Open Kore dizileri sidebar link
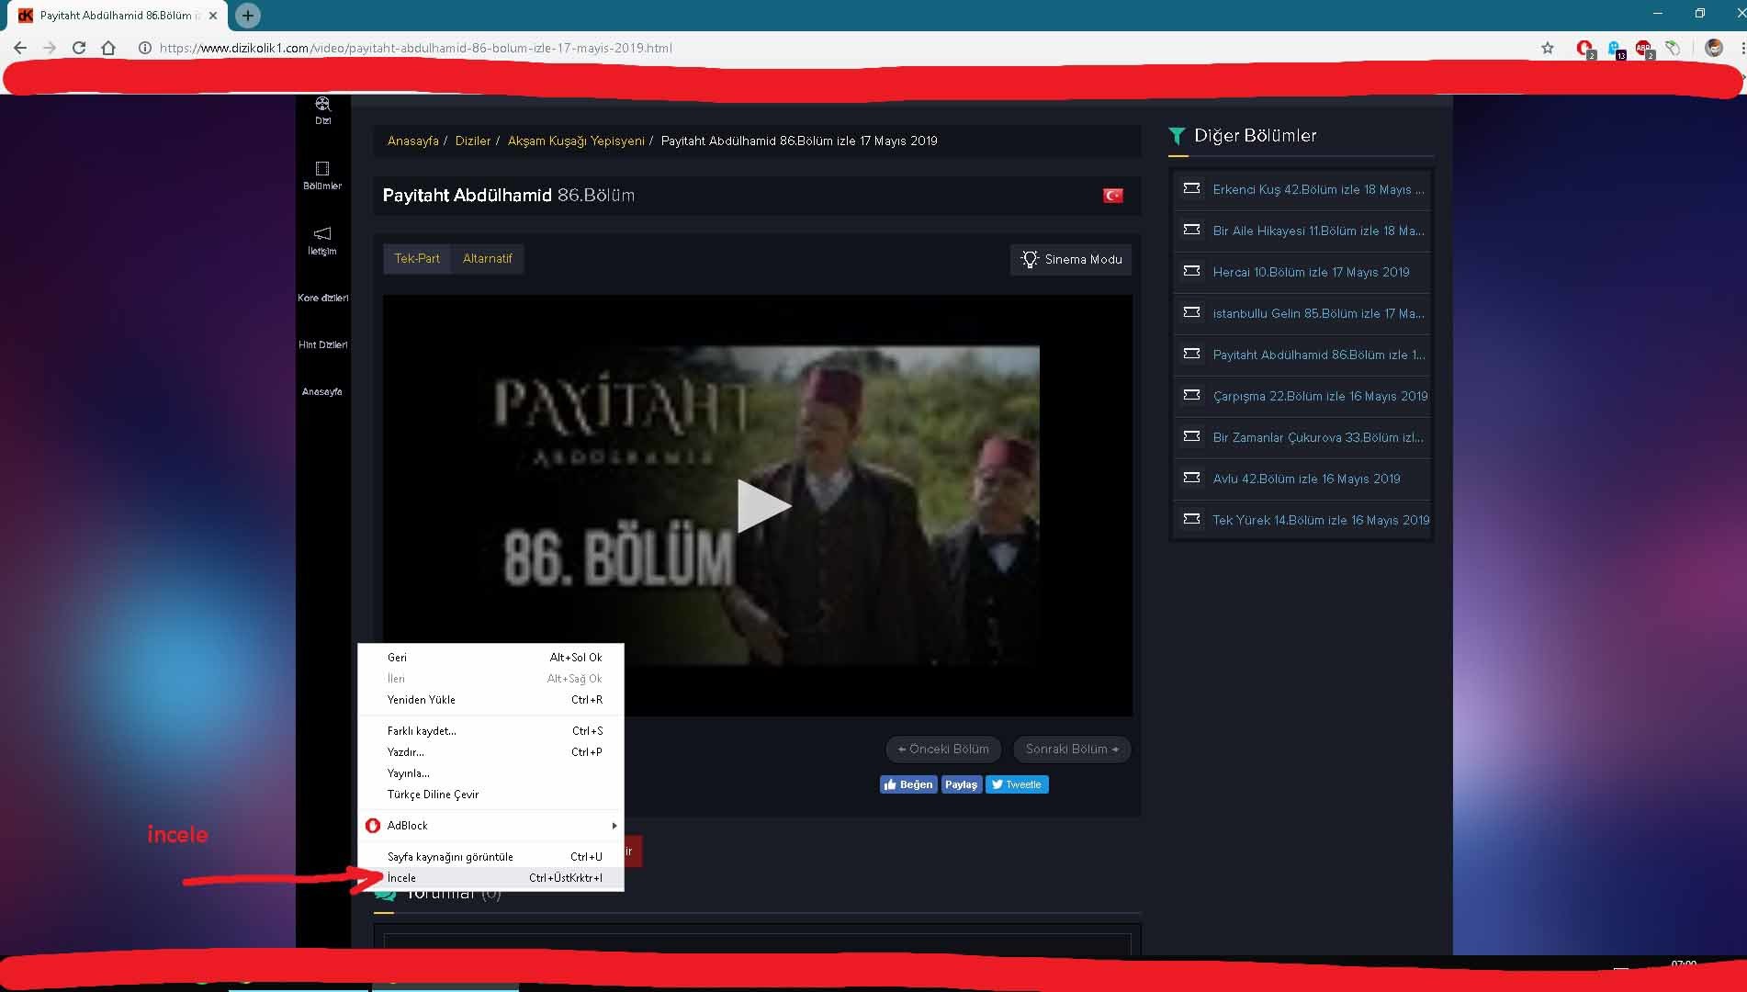The width and height of the screenshot is (1747, 992). click(x=322, y=298)
